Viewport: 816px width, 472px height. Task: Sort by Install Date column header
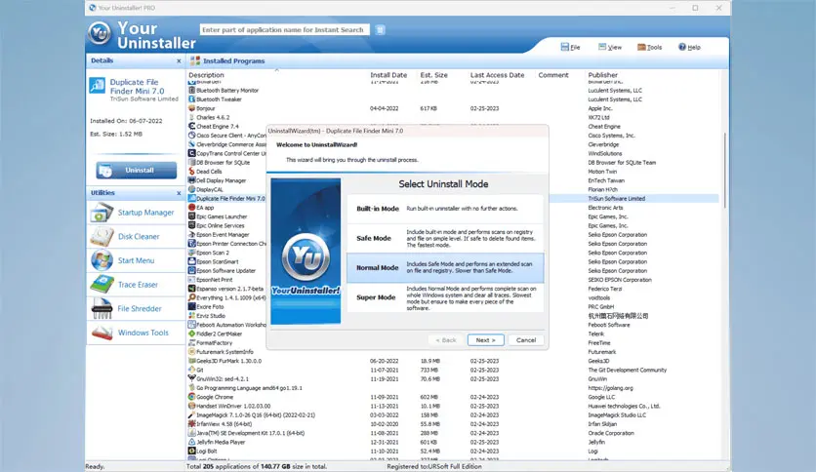tap(388, 75)
